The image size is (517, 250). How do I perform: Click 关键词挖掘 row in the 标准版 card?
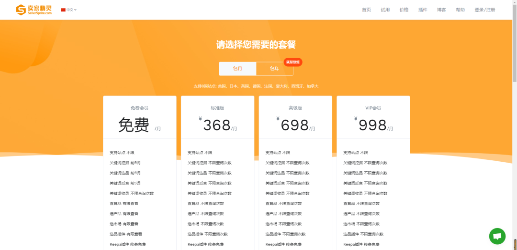pos(210,163)
